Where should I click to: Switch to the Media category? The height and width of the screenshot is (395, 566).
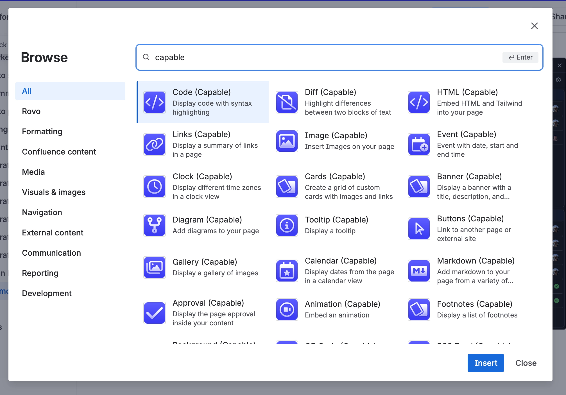pyautogui.click(x=33, y=172)
